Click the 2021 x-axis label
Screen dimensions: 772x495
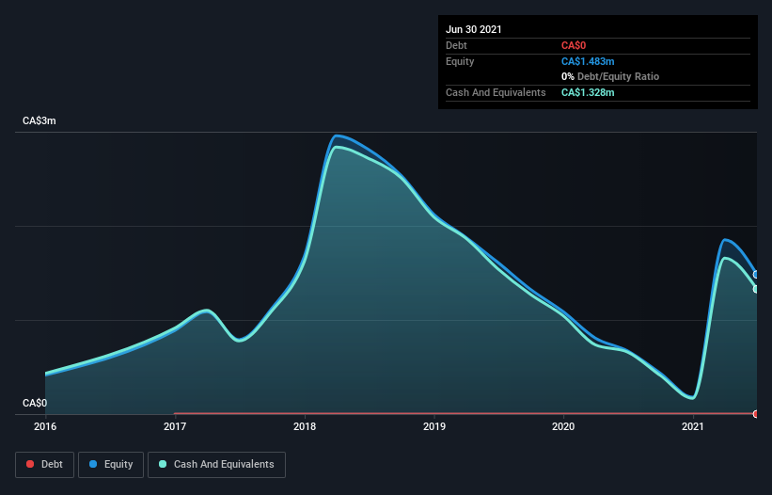693,426
